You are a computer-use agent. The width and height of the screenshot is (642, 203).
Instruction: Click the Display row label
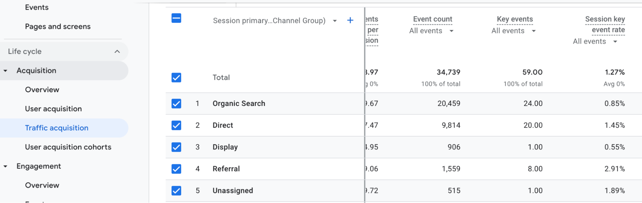[225, 147]
